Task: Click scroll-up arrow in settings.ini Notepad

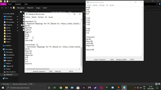Action: click(x=82, y=19)
